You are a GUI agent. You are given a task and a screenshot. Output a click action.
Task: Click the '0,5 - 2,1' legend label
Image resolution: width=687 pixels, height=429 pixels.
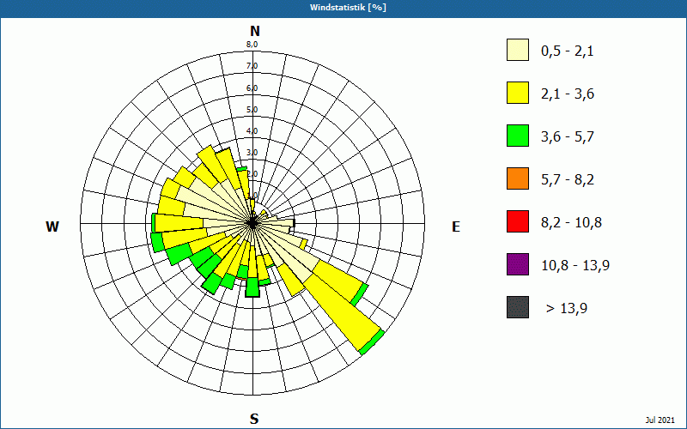pyautogui.click(x=568, y=51)
